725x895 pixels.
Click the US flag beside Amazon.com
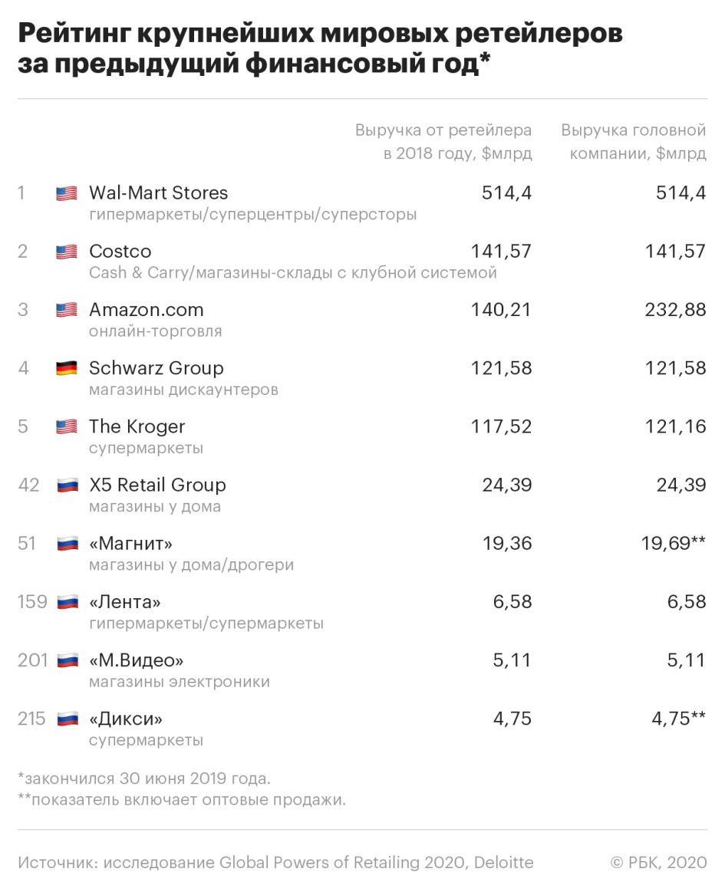(x=67, y=310)
